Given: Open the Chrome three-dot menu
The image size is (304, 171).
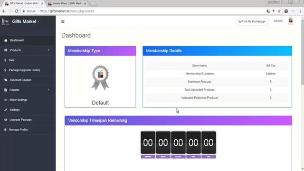Looking at the screenshot, I should click(301, 11).
